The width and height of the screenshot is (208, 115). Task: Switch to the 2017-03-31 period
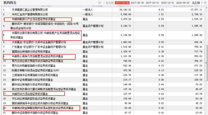[152, 3]
